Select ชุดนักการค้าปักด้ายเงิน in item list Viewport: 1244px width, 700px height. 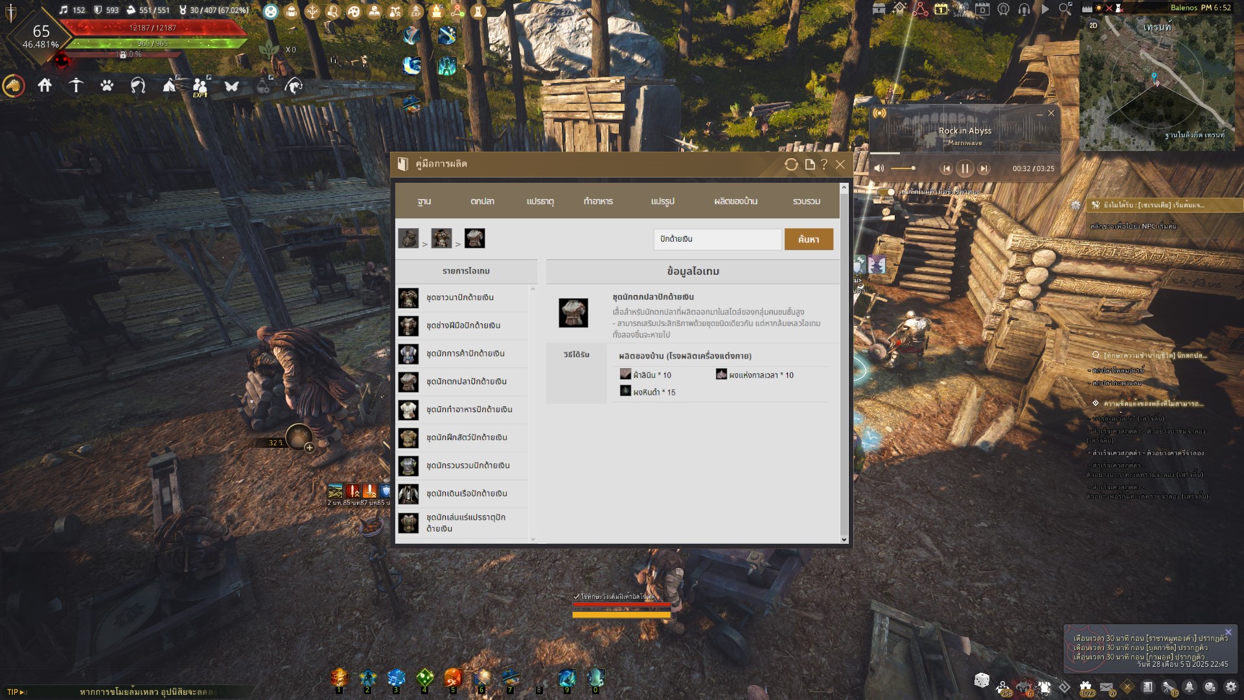click(x=463, y=354)
